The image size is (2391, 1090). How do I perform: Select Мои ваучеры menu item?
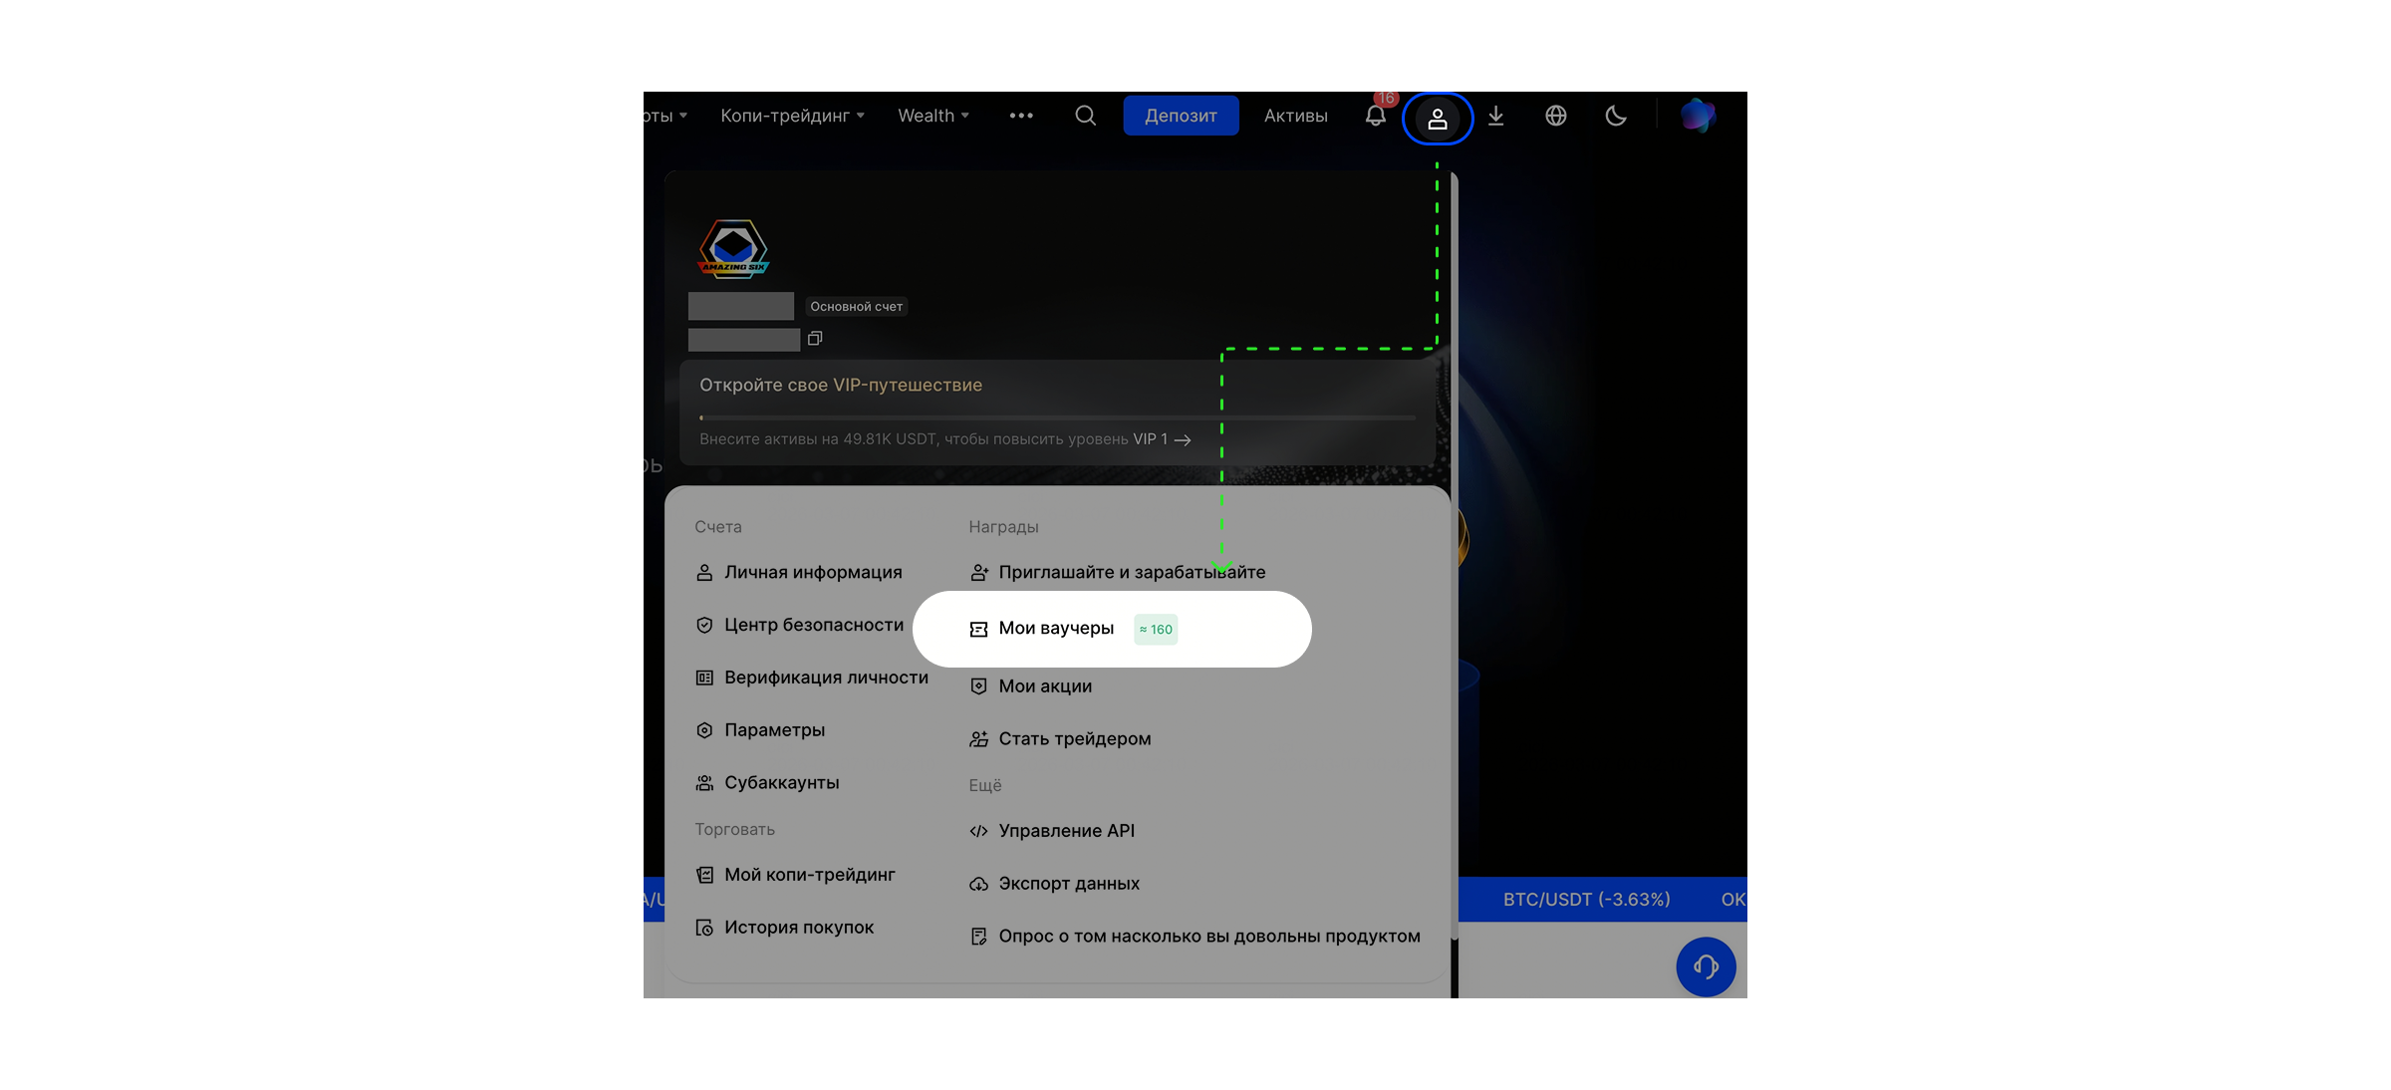[x=1056, y=629]
